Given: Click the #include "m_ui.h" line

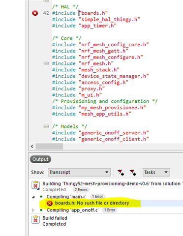Looking at the screenshot, I should [77, 95].
